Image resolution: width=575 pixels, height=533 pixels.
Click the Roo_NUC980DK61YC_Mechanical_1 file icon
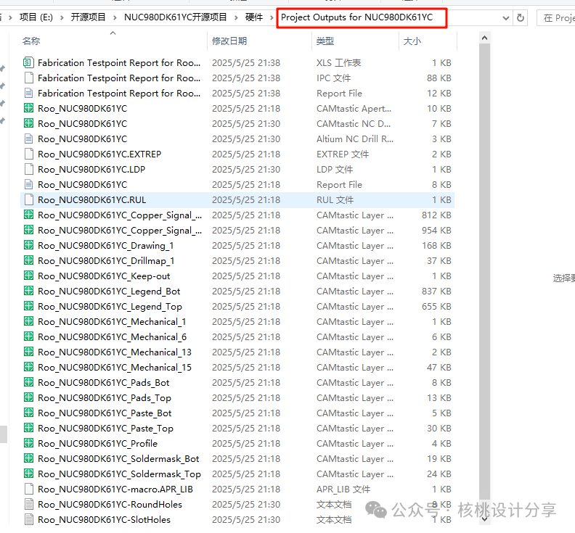28,321
